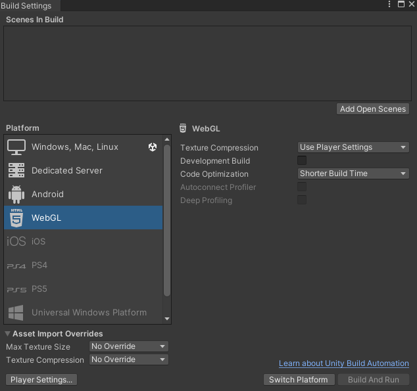Open the Learn about Unity Build Automation link
This screenshot has width=417, height=391.
[x=343, y=363]
